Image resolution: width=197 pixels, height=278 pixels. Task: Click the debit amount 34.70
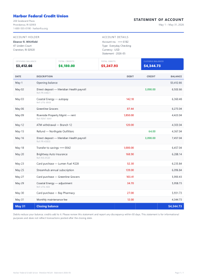[x=130, y=183]
